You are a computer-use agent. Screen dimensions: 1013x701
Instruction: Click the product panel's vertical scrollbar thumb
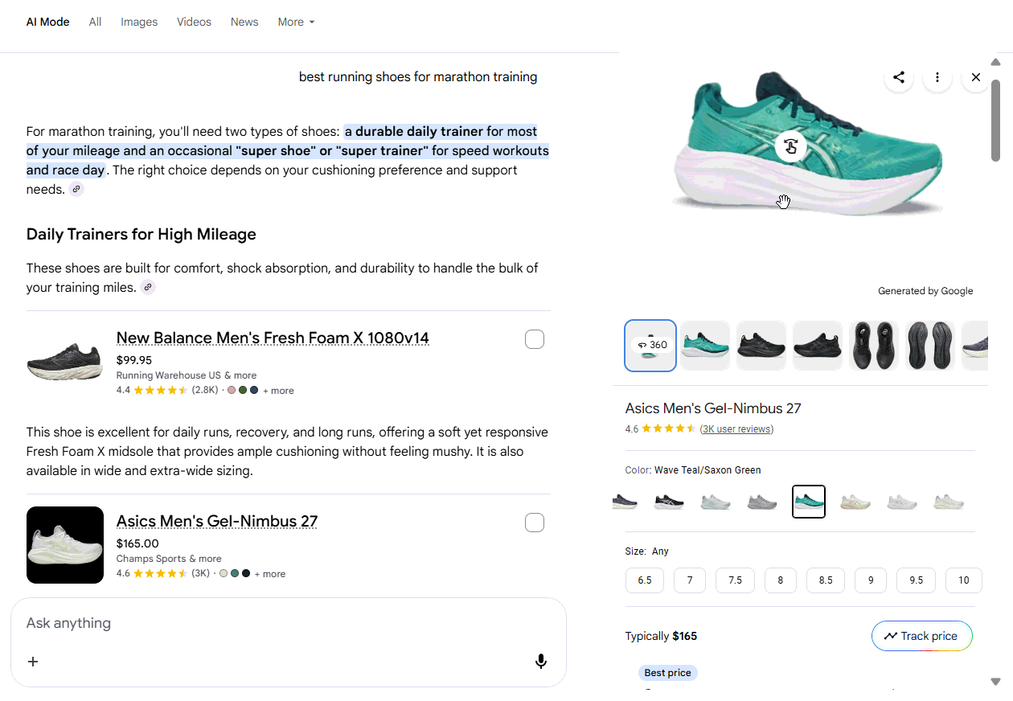(x=995, y=121)
